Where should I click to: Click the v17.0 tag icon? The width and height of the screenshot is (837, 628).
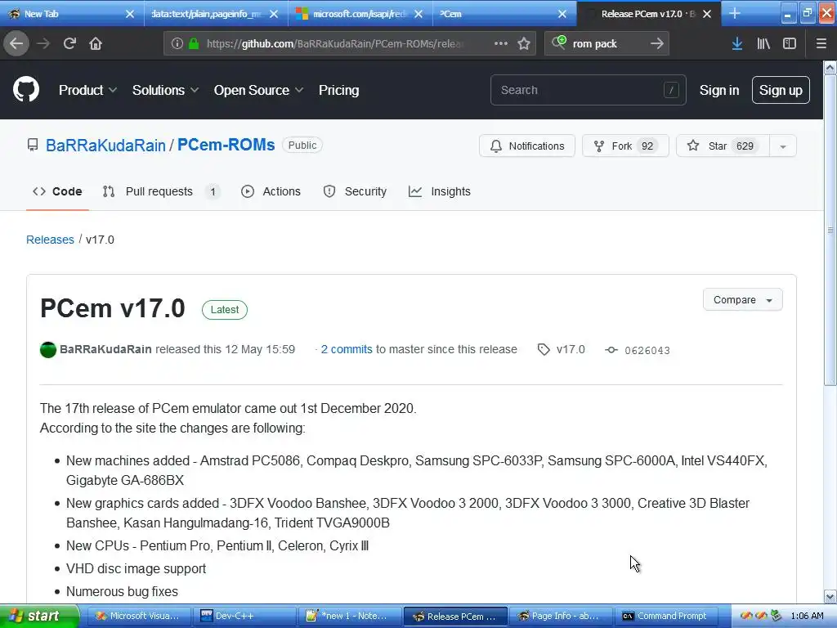pyautogui.click(x=544, y=349)
